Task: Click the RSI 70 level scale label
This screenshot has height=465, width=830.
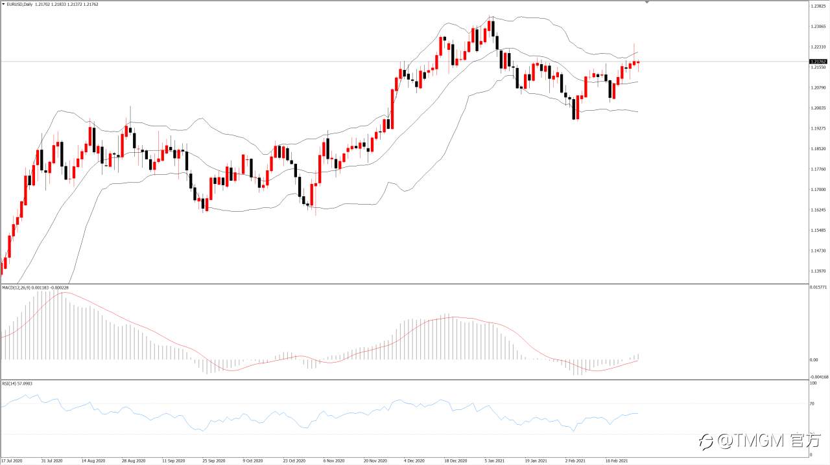Action: 812,403
